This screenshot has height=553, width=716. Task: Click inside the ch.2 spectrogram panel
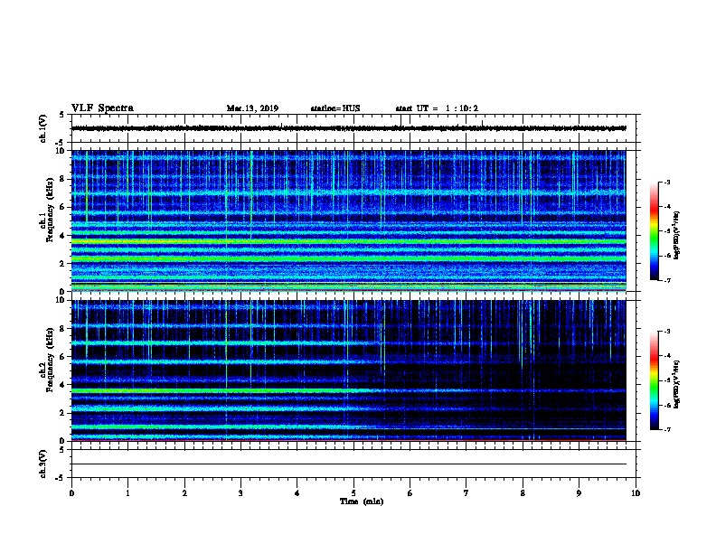349,370
